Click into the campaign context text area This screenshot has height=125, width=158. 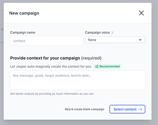(x=78, y=80)
